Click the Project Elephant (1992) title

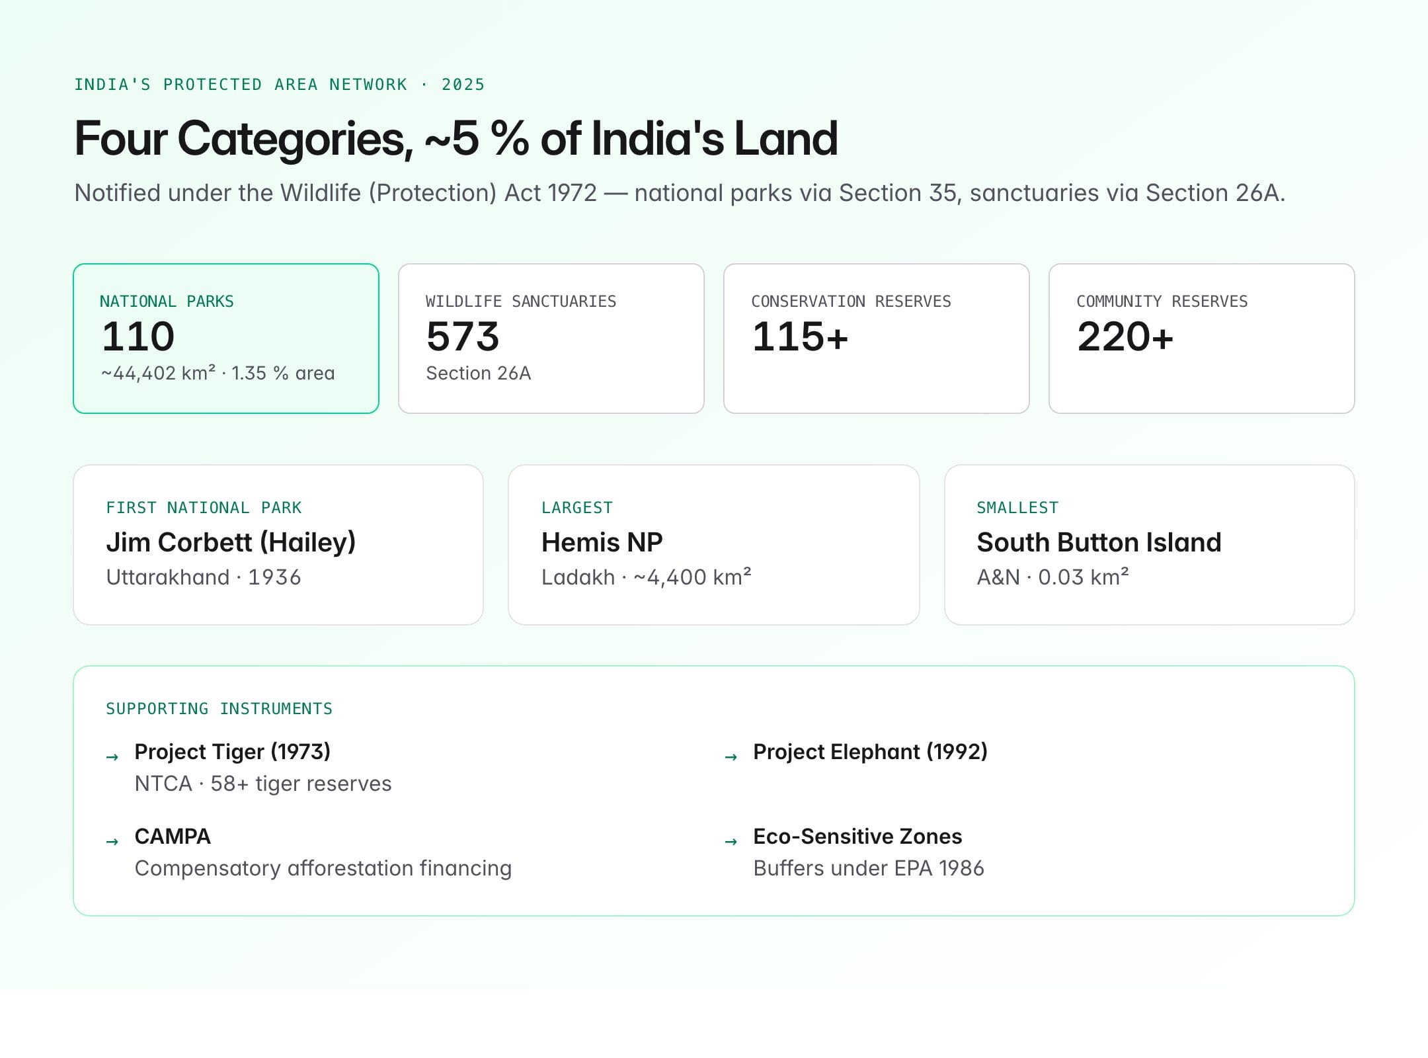click(870, 752)
